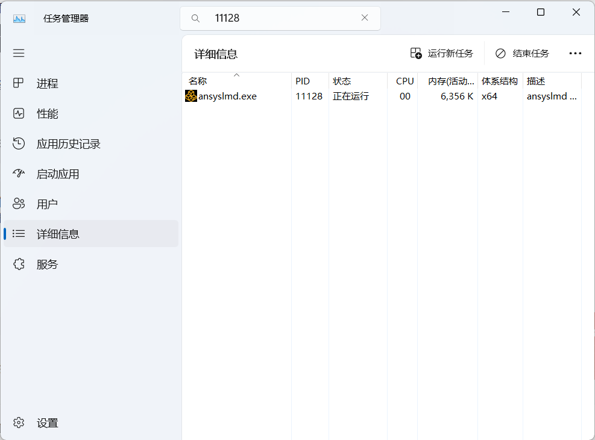Open the 服务 (Services) page
This screenshot has height=440, width=595.
[x=47, y=264]
